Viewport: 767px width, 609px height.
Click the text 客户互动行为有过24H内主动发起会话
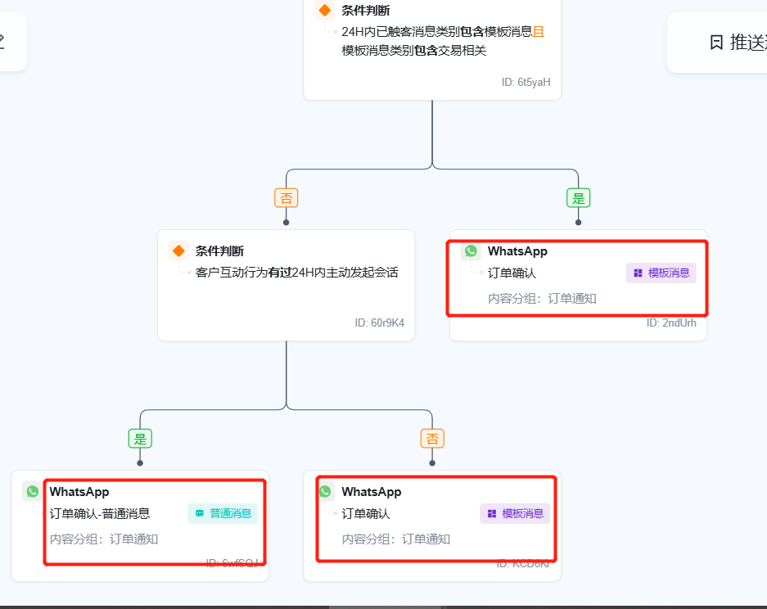(x=297, y=273)
